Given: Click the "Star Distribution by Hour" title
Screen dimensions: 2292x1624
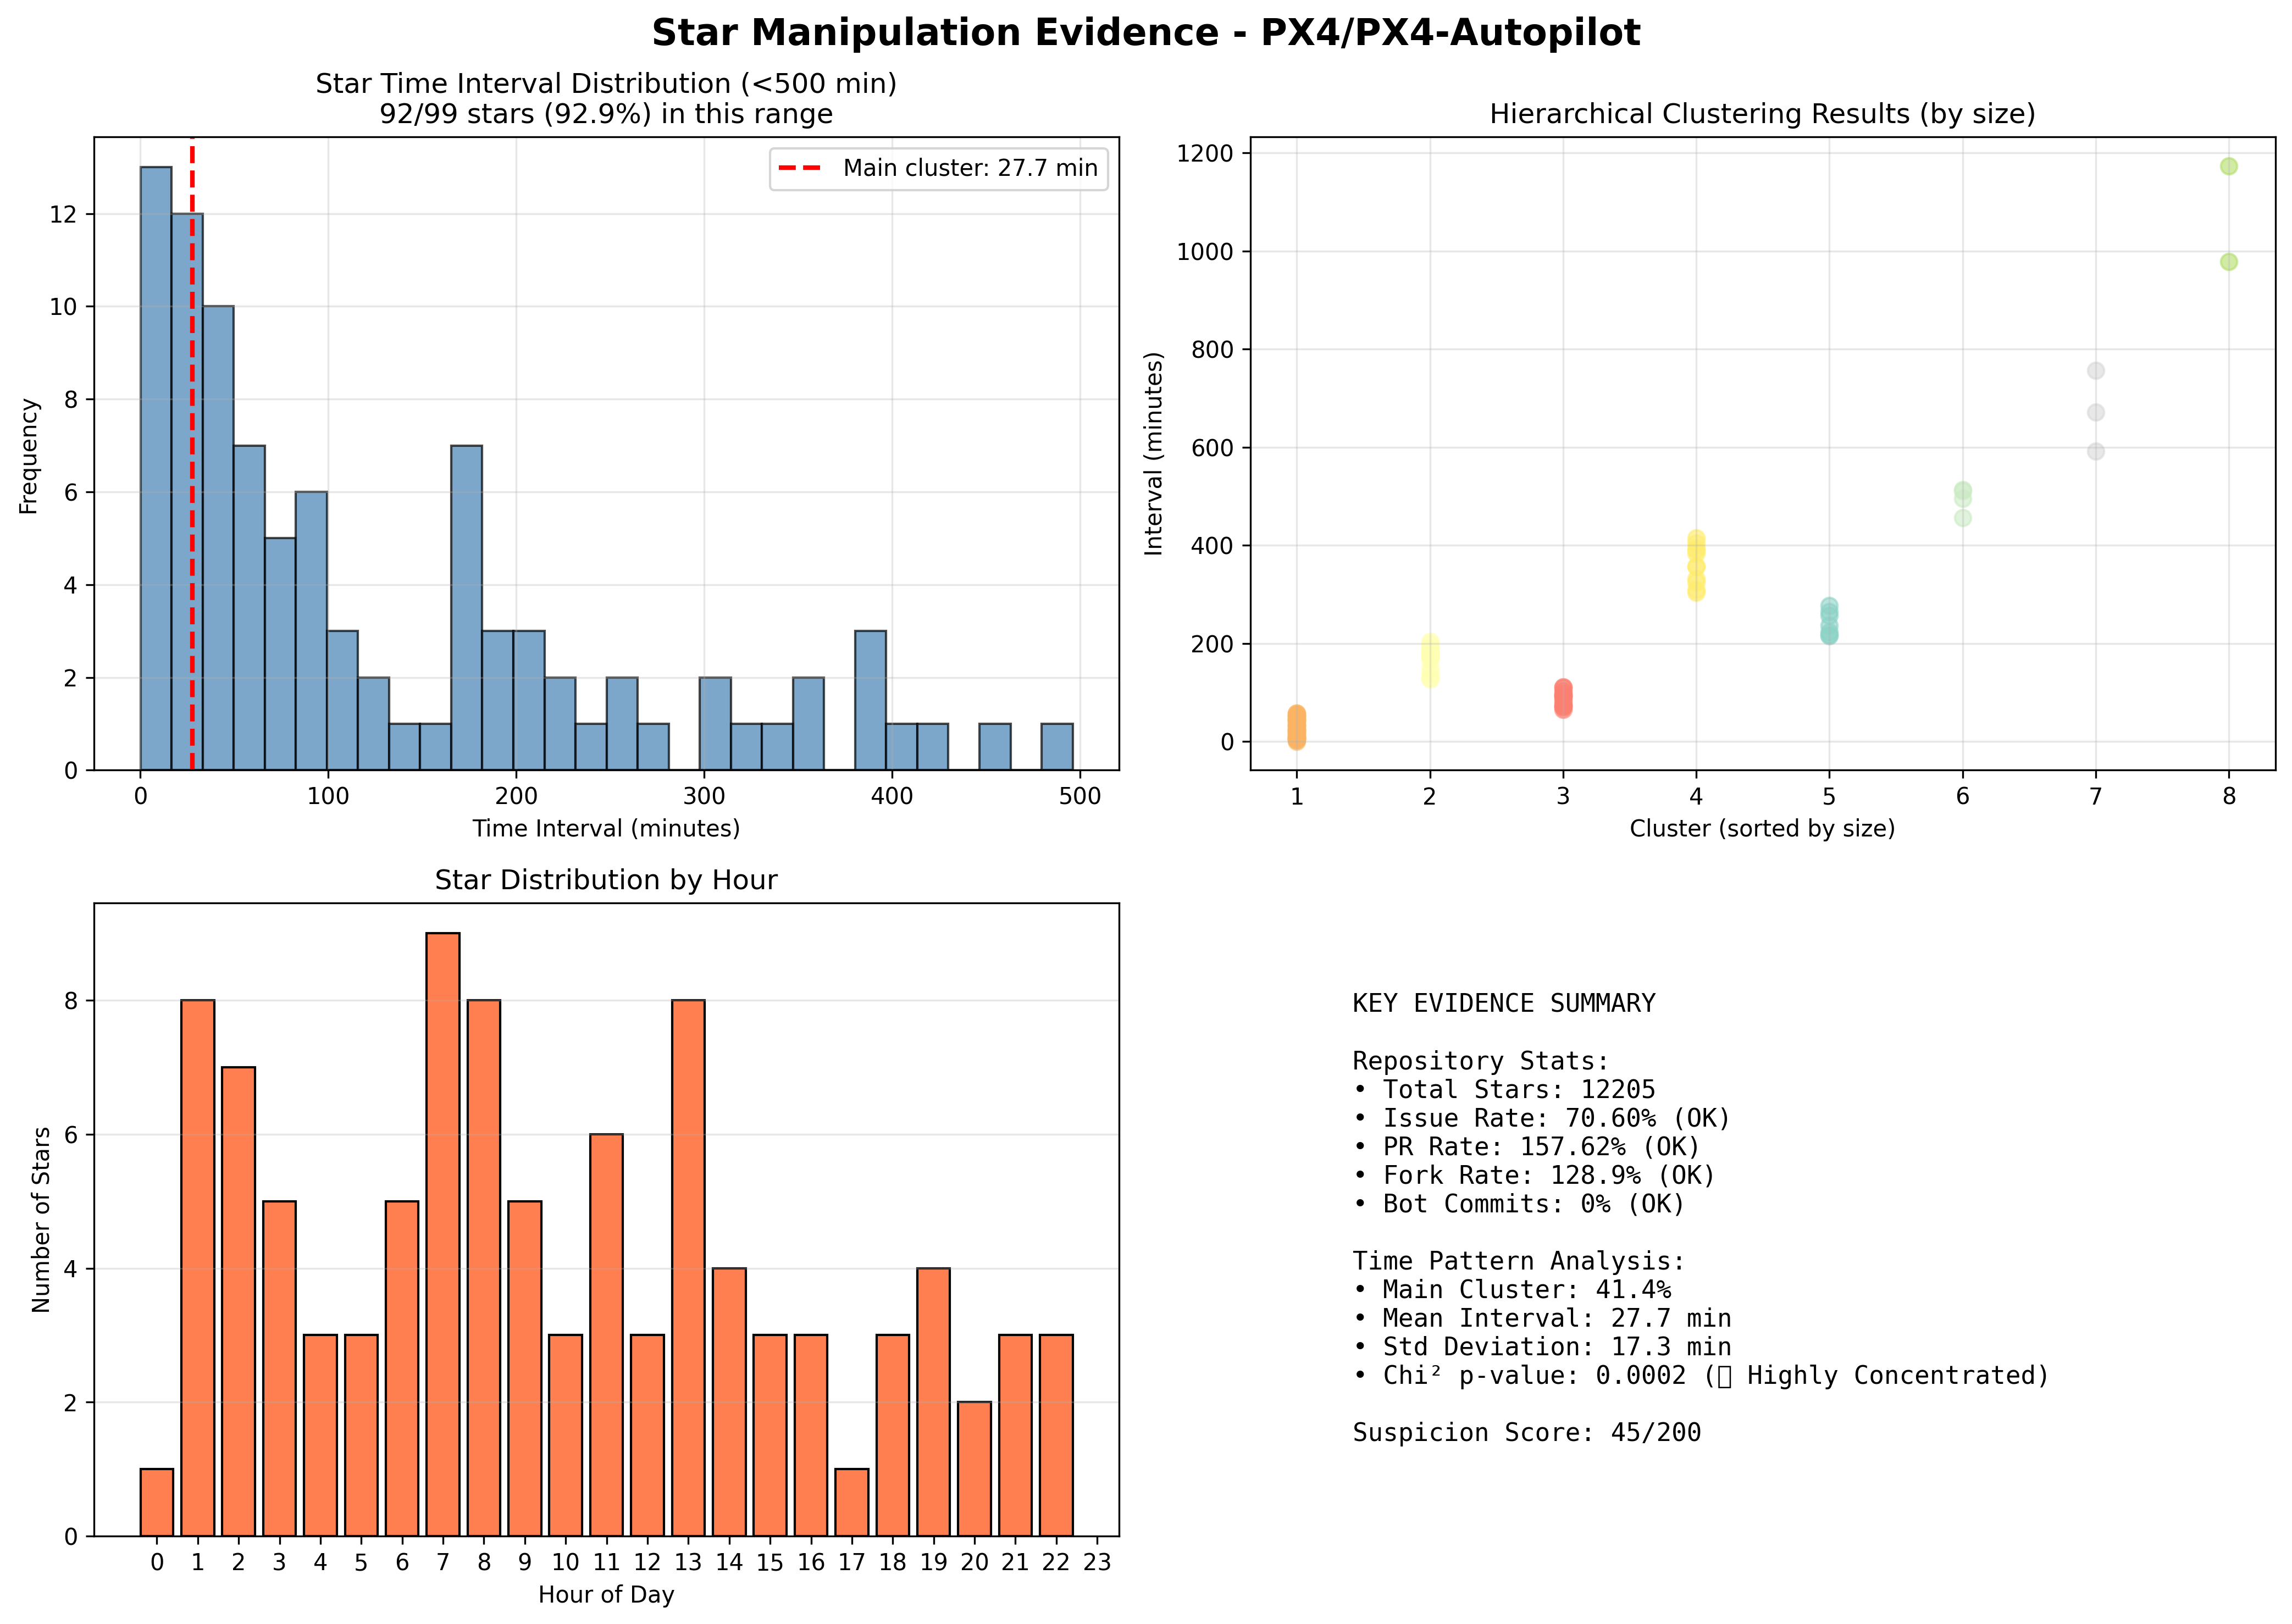Looking at the screenshot, I should coord(606,880).
